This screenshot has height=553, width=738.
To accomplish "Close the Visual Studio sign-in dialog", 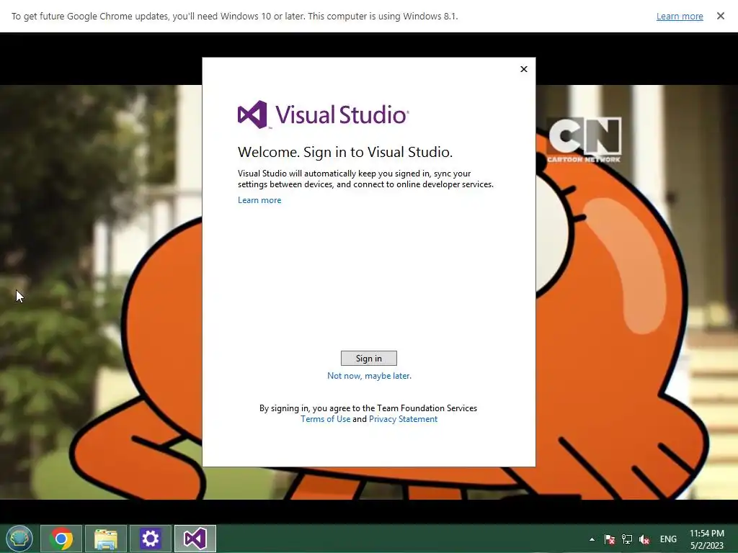I will pyautogui.click(x=524, y=69).
